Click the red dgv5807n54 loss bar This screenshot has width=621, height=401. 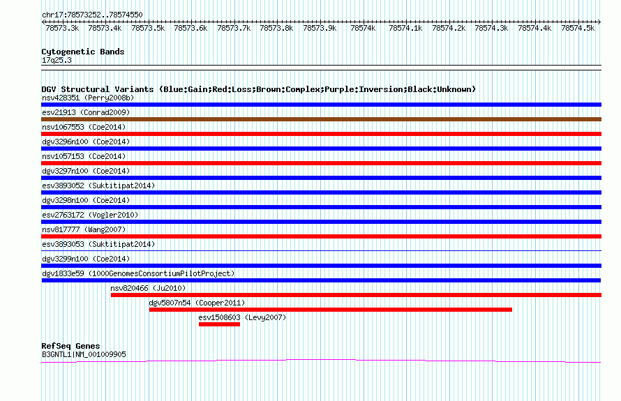click(x=331, y=310)
